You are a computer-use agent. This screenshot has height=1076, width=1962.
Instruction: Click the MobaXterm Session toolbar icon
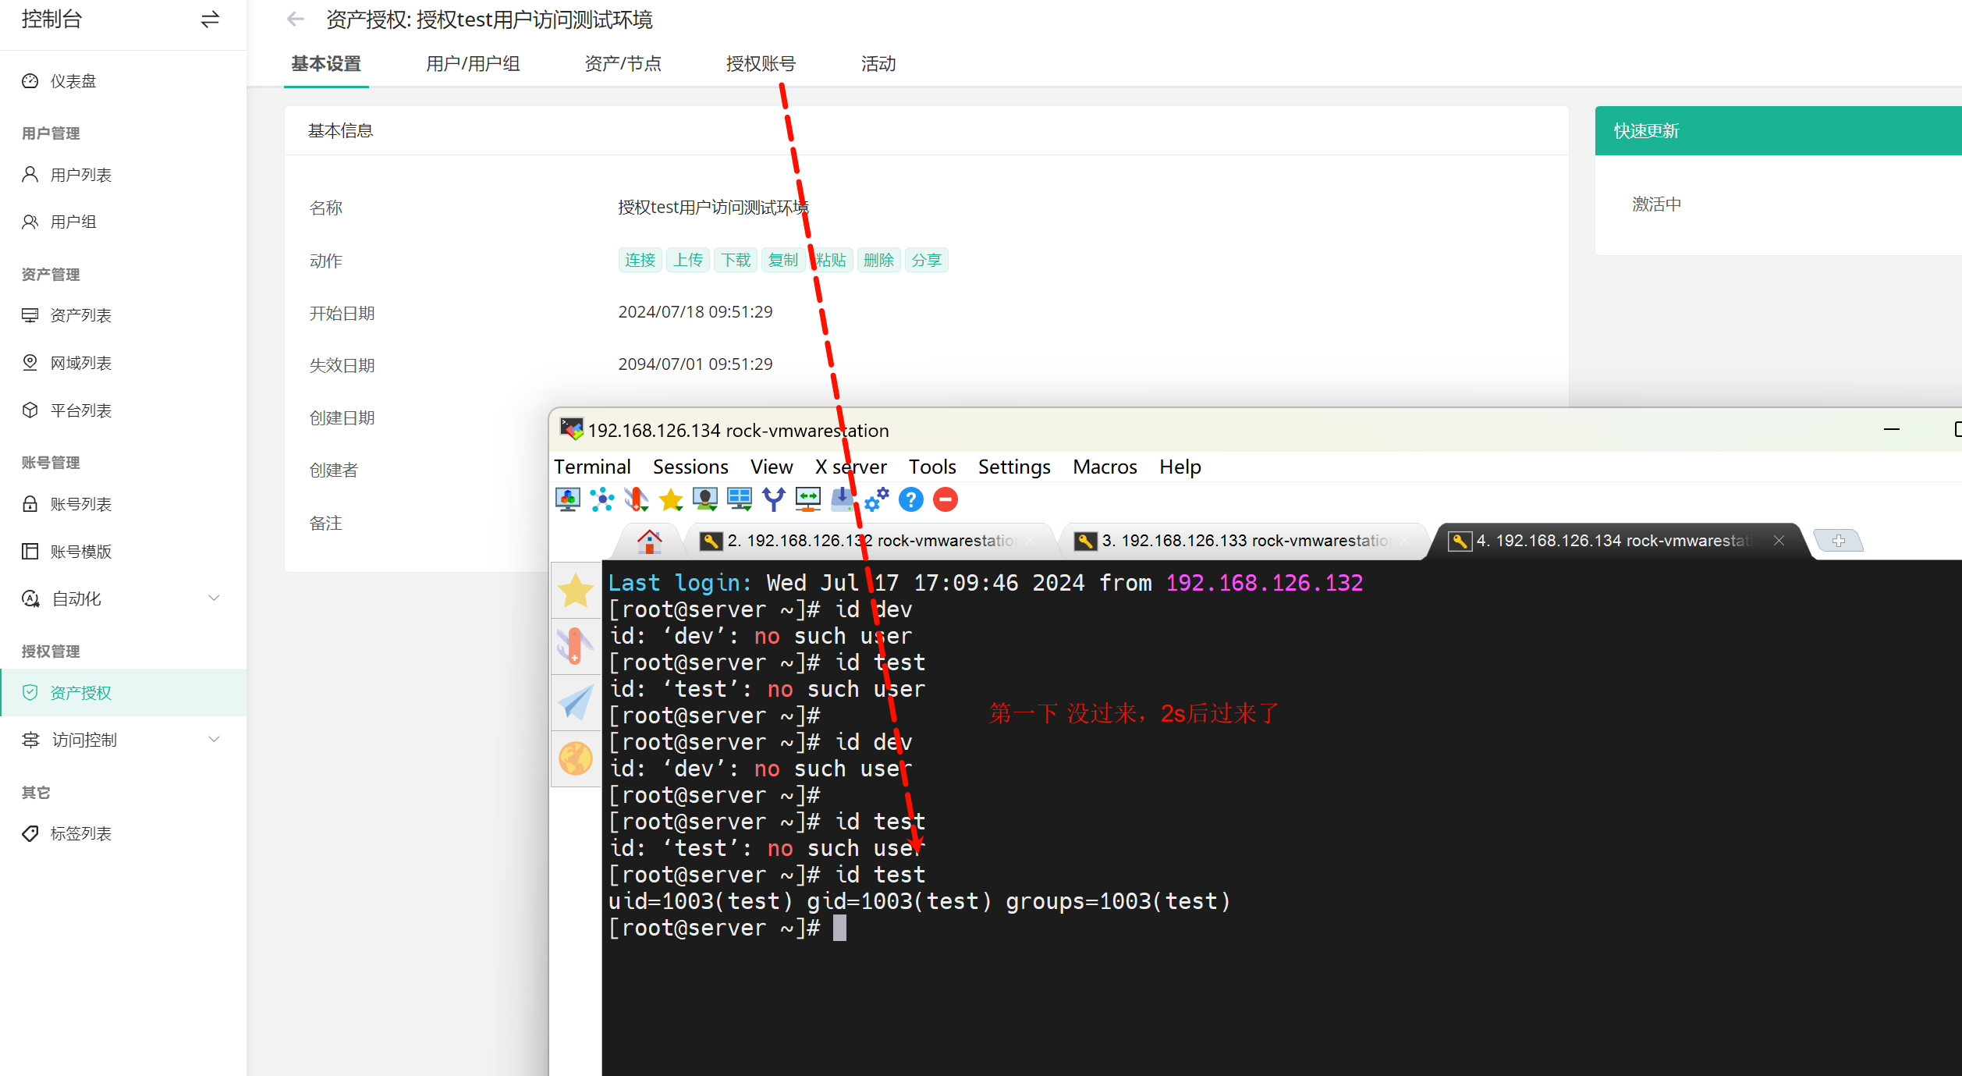(567, 499)
